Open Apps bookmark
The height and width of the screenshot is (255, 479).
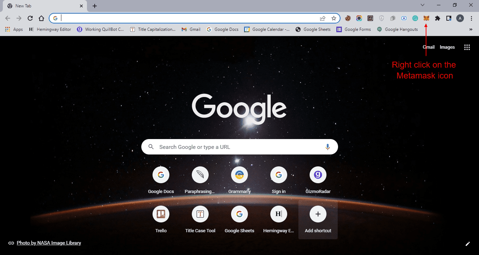tap(14, 29)
